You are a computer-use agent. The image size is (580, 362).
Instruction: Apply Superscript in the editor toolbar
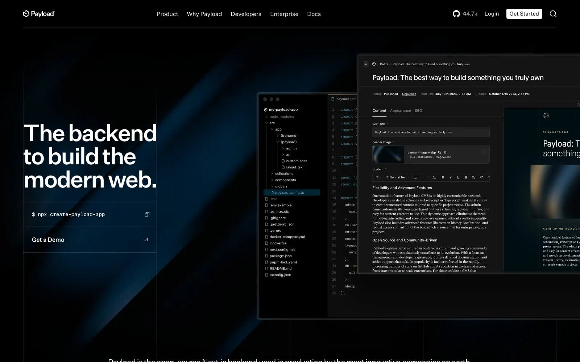tap(481, 177)
